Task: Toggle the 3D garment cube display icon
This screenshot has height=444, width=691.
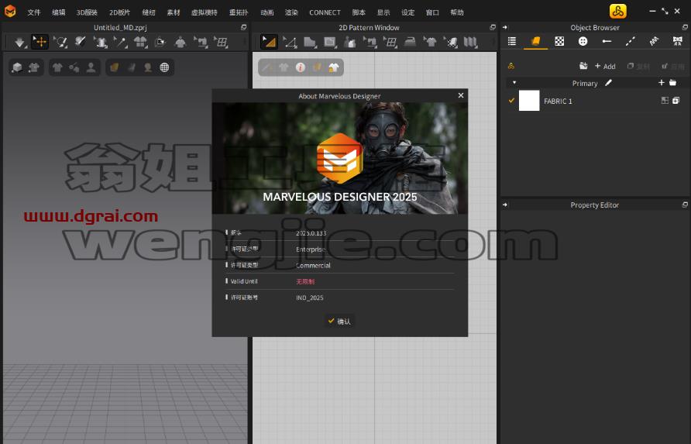Action: [17, 67]
